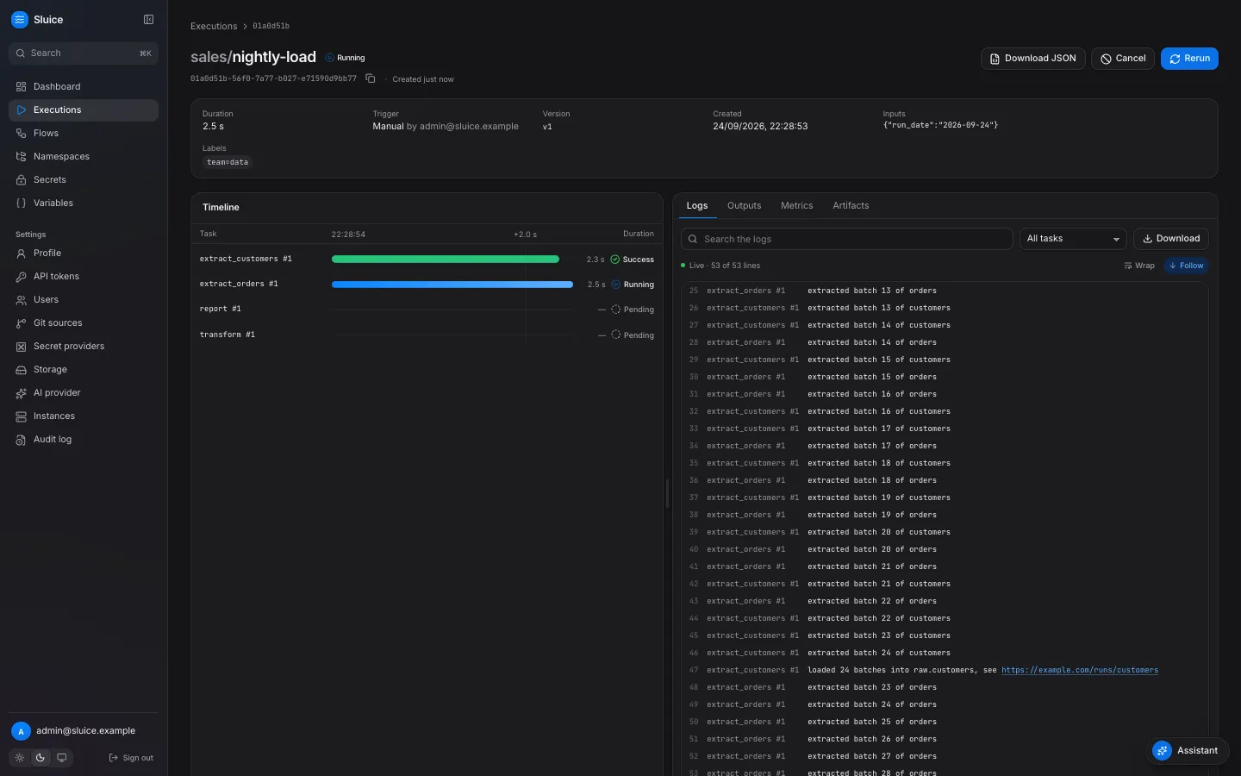This screenshot has height=776, width=1241.
Task: Copy the execution ID to clipboard
Action: click(371, 78)
